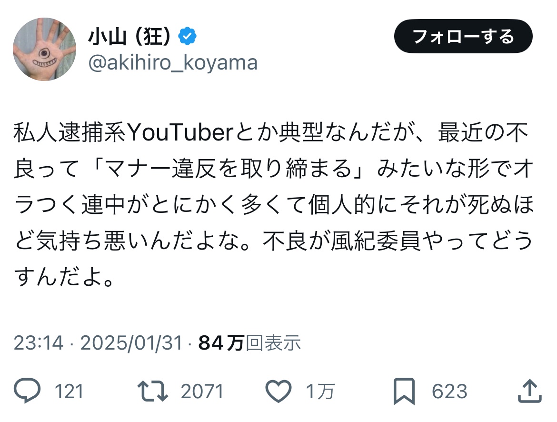Click the display name 小山(狂)
The image size is (557, 422).
(130, 36)
